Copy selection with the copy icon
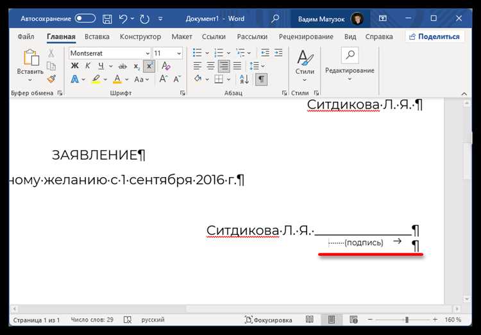Viewport: 481px width, 335px height. coord(51,66)
